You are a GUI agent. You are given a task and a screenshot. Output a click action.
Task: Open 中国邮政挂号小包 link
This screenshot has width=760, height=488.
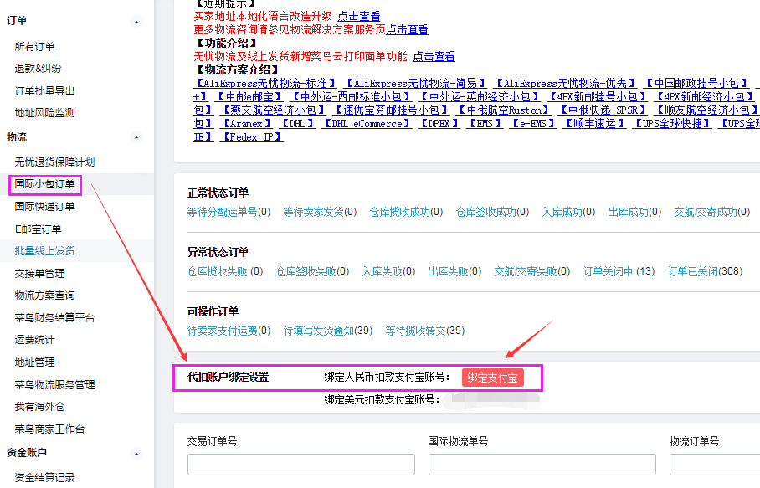click(697, 84)
